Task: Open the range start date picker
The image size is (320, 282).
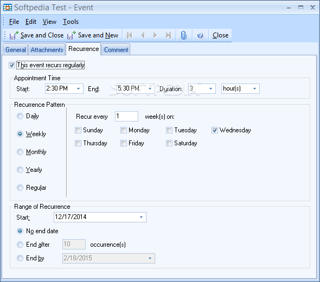Action: point(141,217)
